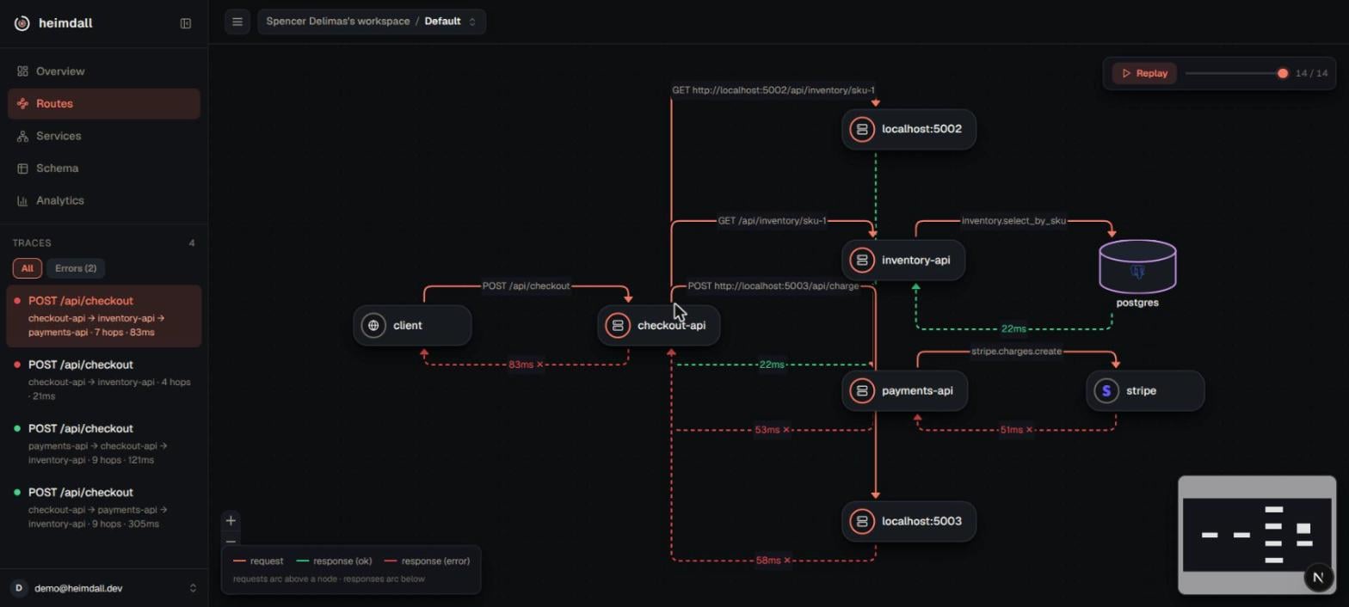1349x607 pixels.
Task: Click the POST localhost:5003/api/charge label
Action: click(x=773, y=286)
